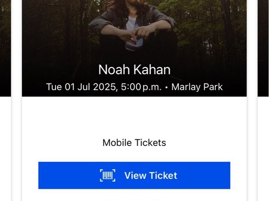Tap the left card's dark image edge
The image size is (269, 201).
5,48
